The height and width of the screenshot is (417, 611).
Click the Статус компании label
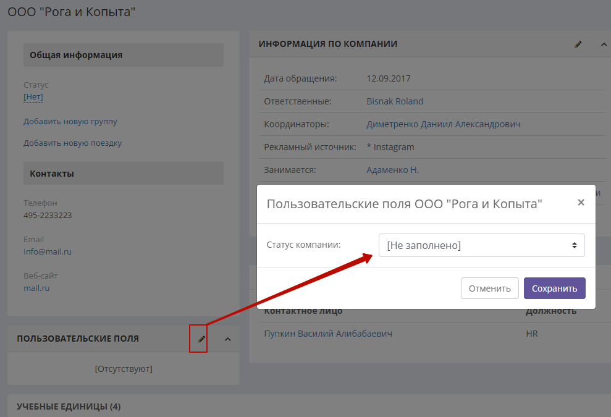(x=303, y=245)
